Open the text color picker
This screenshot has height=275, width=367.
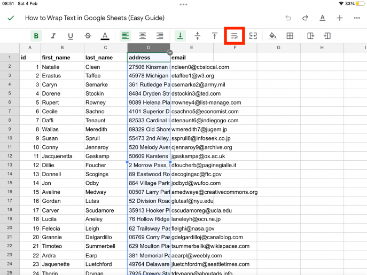[x=105, y=36]
